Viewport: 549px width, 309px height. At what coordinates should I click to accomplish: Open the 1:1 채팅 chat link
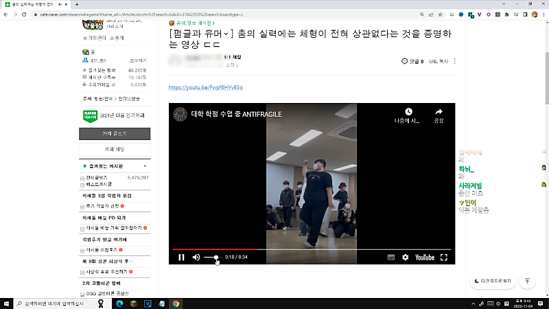[x=233, y=57]
